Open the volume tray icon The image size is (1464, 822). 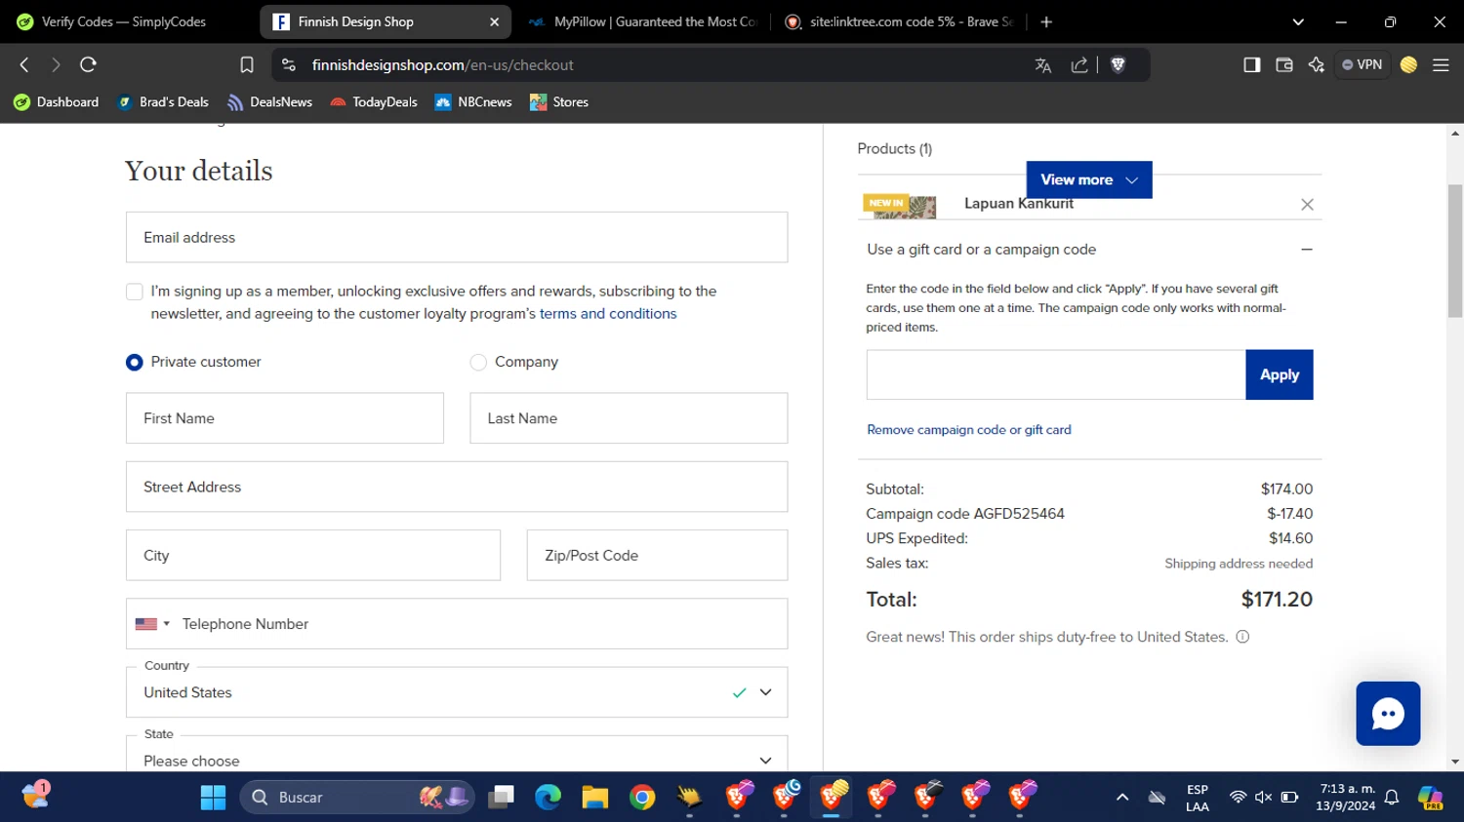pyautogui.click(x=1263, y=798)
